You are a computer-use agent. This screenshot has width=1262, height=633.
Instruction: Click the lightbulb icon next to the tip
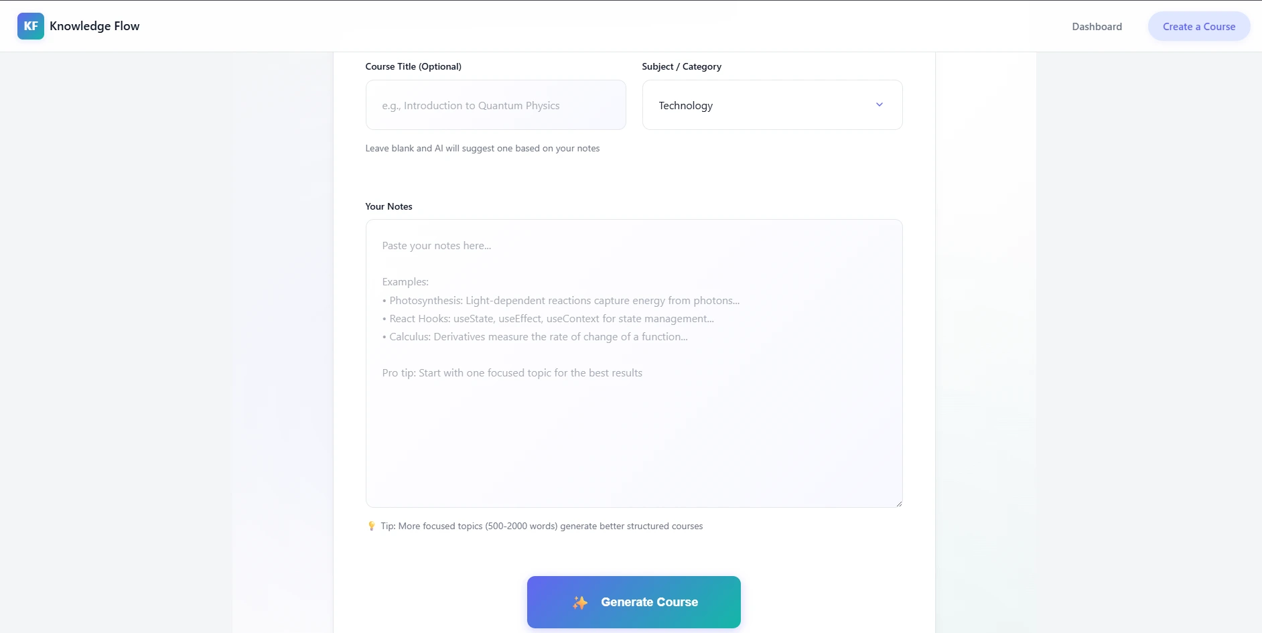(x=372, y=526)
